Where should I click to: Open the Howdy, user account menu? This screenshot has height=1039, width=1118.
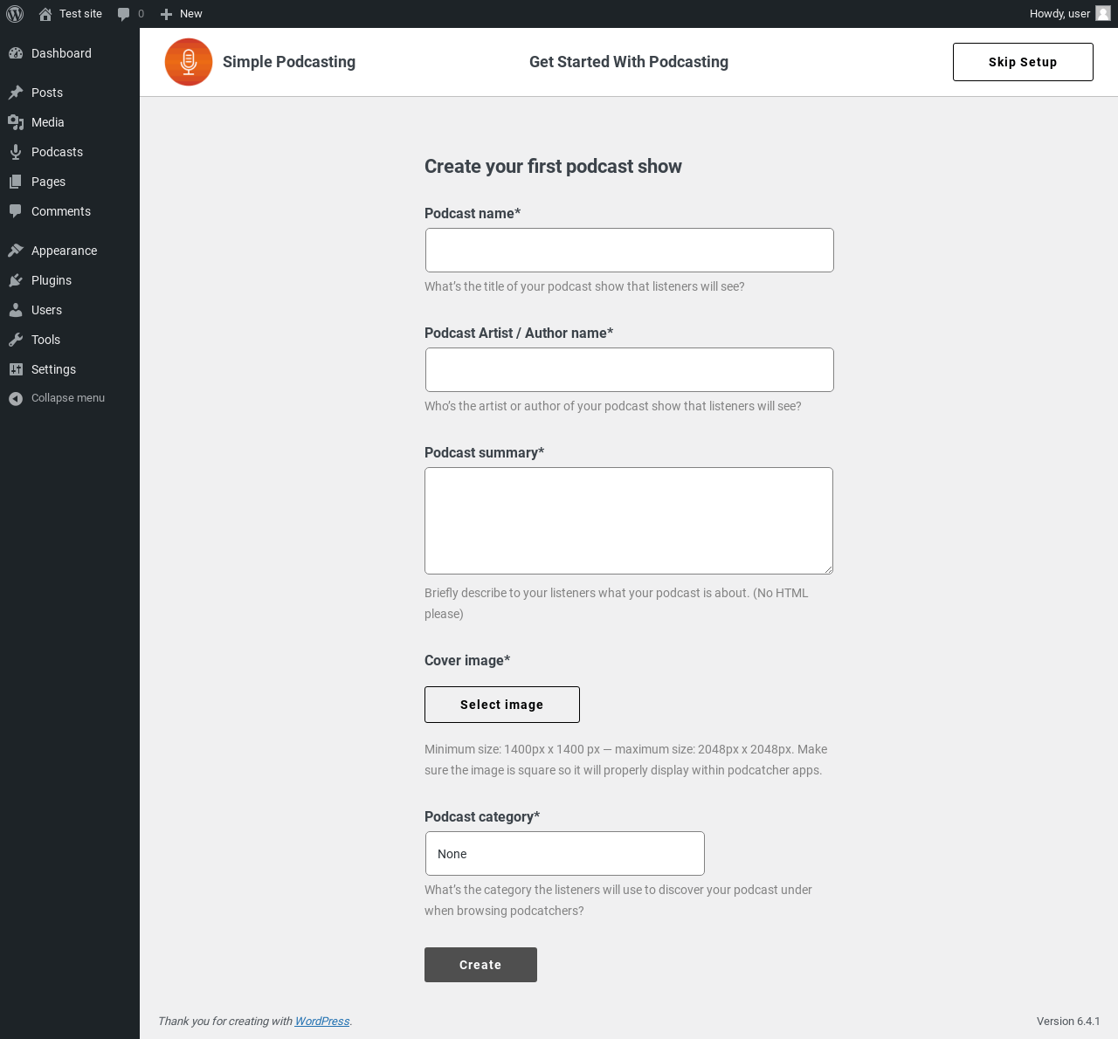tap(1070, 14)
